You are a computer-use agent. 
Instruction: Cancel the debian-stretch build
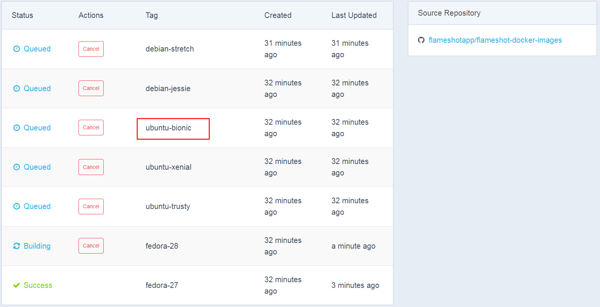(x=91, y=49)
